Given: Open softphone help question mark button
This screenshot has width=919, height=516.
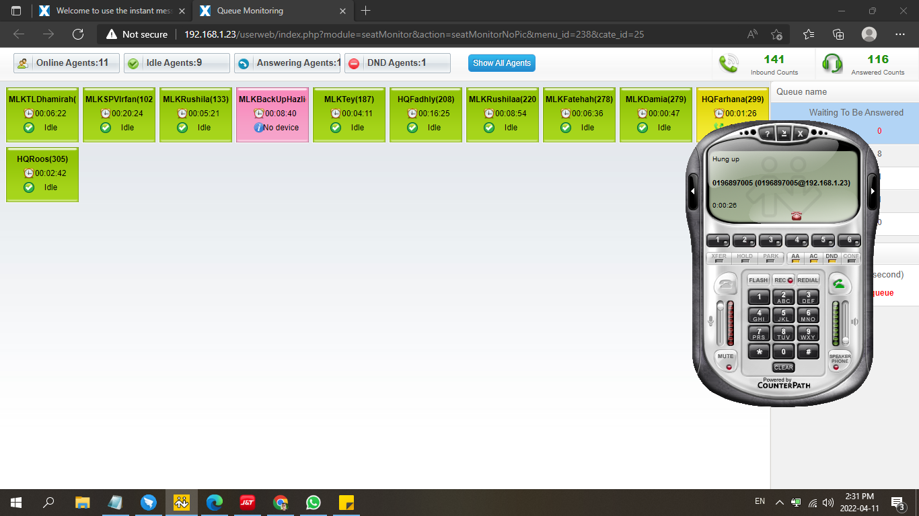Looking at the screenshot, I should (766, 134).
